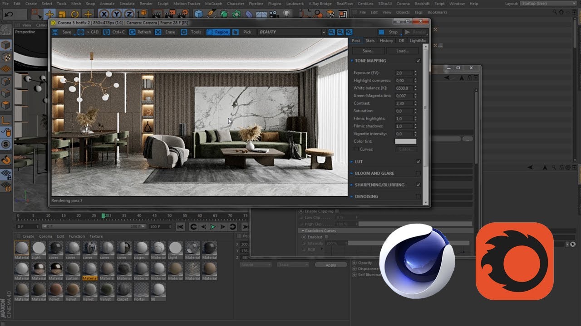
Task: Step to the previous frame
Action: [203, 227]
